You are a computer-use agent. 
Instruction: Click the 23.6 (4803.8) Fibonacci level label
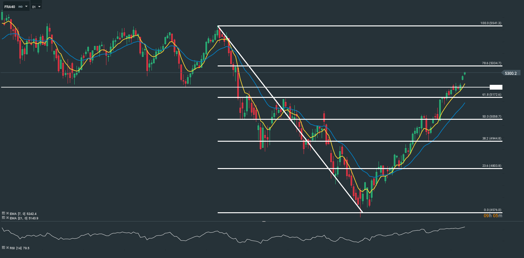click(x=492, y=166)
